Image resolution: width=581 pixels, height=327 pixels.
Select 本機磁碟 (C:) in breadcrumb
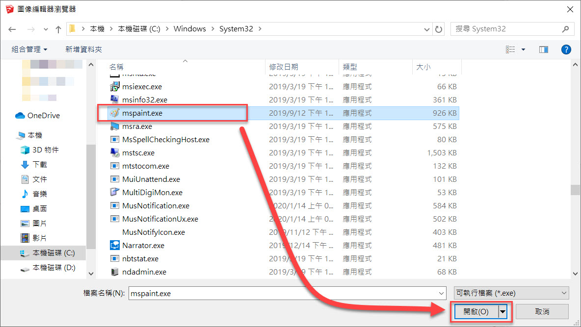coord(139,29)
